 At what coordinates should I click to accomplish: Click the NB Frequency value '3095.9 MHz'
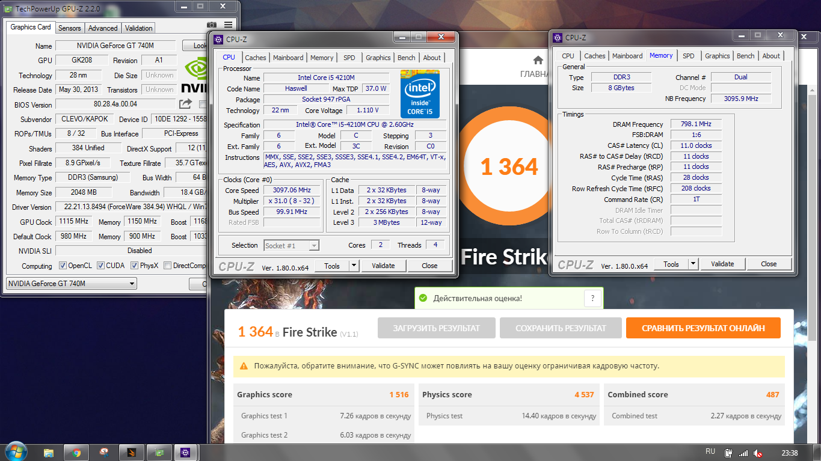[x=741, y=99]
